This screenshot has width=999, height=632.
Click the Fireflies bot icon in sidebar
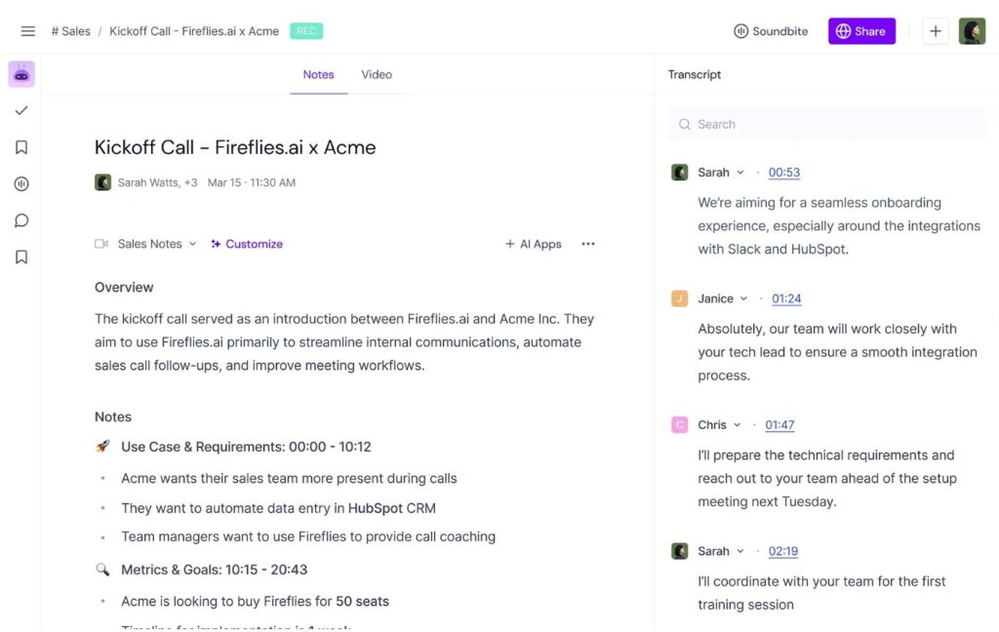(x=21, y=74)
